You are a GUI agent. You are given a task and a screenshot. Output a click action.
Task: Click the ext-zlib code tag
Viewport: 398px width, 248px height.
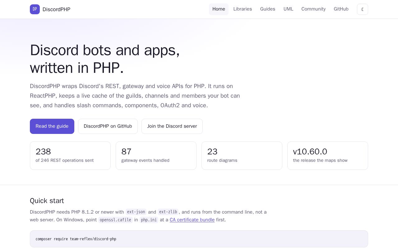click(x=168, y=212)
